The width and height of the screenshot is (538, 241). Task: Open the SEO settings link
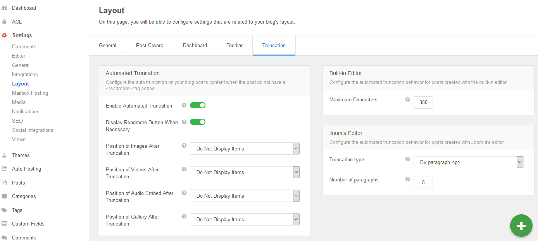(17, 121)
